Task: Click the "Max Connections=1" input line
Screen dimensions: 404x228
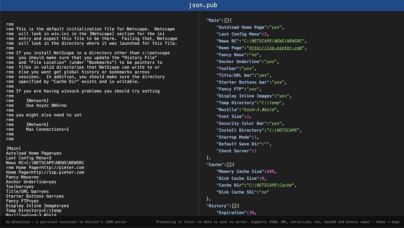Action: click(x=47, y=130)
